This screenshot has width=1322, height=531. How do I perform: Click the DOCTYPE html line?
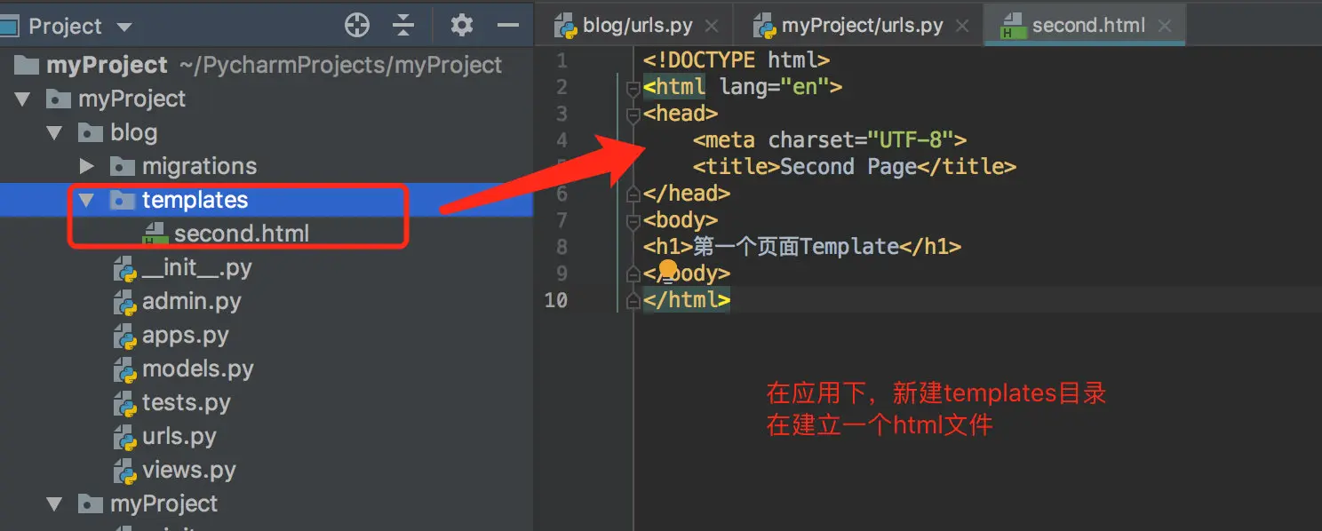[737, 60]
